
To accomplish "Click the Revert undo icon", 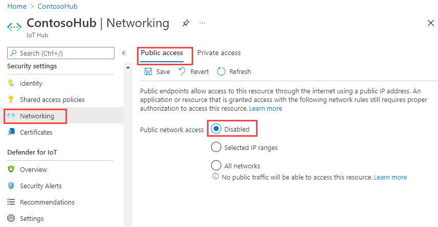I will pyautogui.click(x=182, y=71).
